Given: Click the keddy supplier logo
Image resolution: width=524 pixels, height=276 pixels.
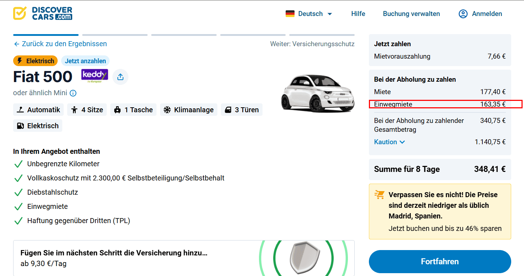Looking at the screenshot, I should click(x=95, y=76).
